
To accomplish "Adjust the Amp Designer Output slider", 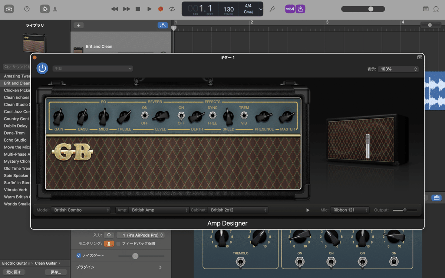I will pos(405,210).
